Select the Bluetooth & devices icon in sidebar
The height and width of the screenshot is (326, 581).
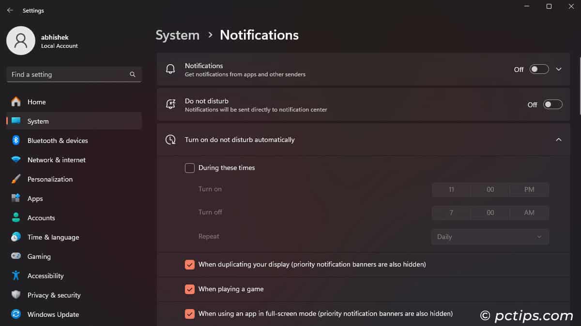[x=16, y=141]
